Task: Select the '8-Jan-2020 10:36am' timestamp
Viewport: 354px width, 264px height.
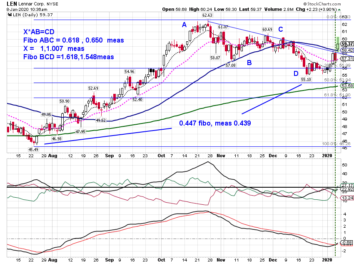Action: pos(27,10)
